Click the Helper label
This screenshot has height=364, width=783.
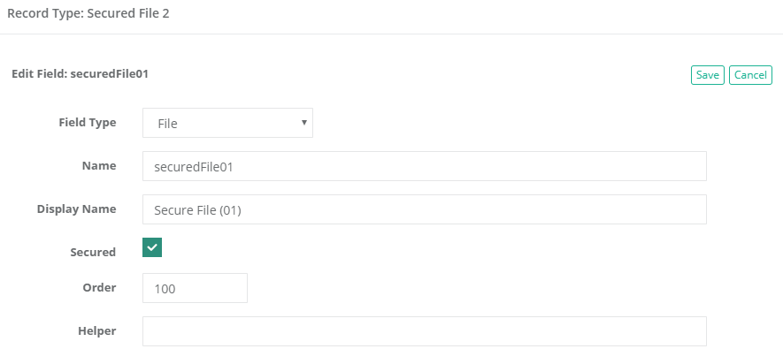96,330
